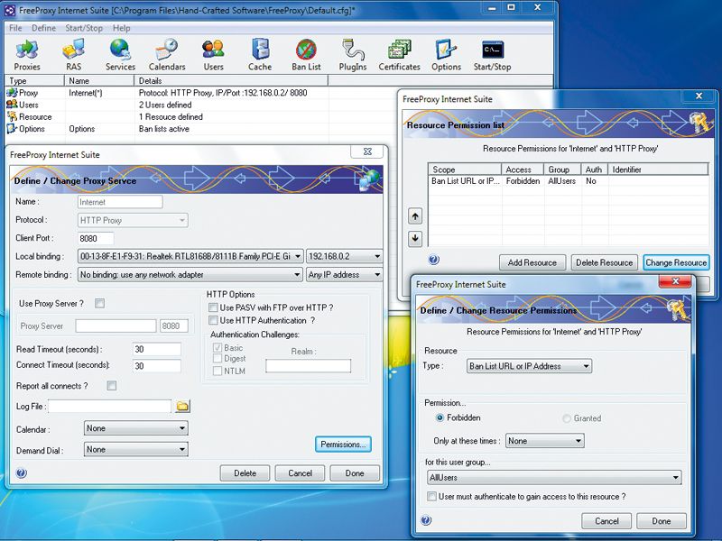Open the Cache toolbar icon
The height and width of the screenshot is (541, 722).
pyautogui.click(x=260, y=55)
